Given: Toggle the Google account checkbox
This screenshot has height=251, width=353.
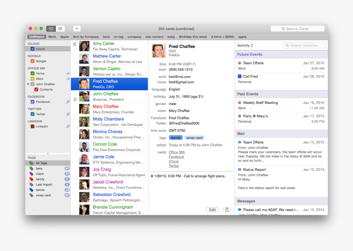Looking at the screenshot, I should [32, 61].
